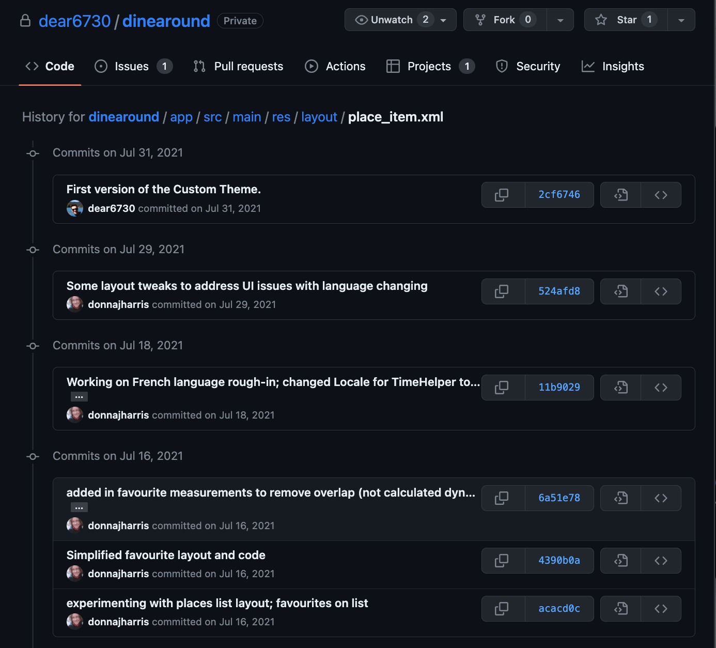Click the timeline node beside Commits on Jul 31
Image resolution: width=716 pixels, height=648 pixels.
click(32, 153)
